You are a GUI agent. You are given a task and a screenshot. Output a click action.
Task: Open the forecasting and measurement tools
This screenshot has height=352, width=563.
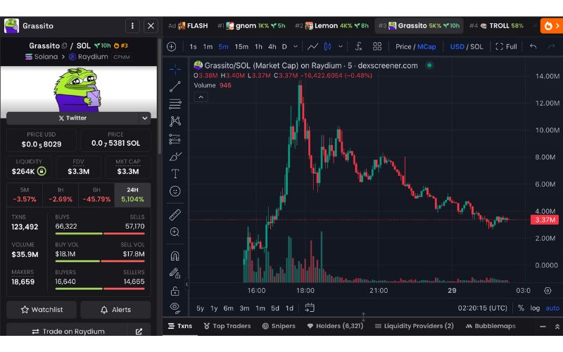point(175,139)
